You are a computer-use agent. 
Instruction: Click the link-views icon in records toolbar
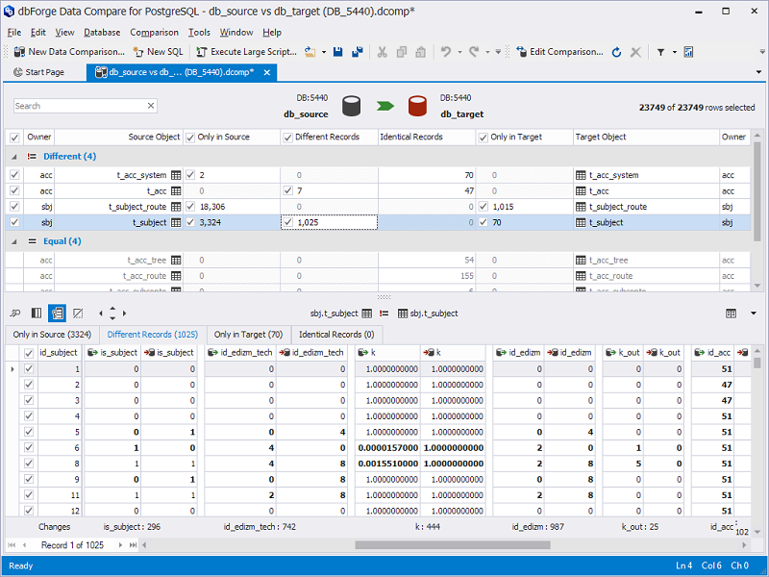pos(15,314)
